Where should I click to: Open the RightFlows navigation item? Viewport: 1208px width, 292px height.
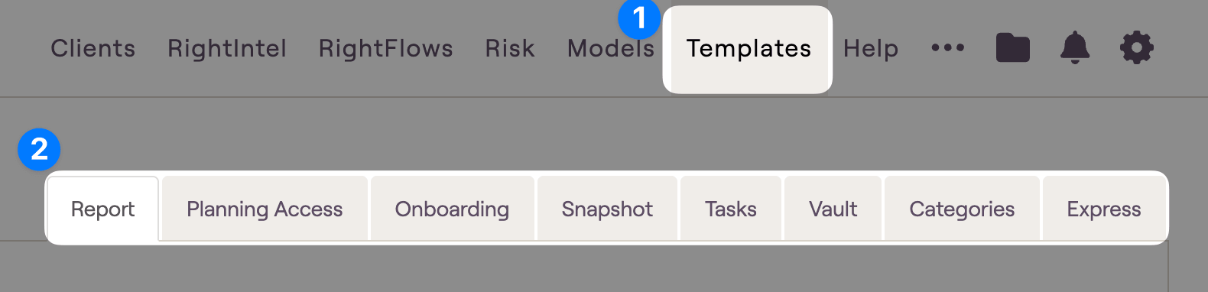pos(386,48)
